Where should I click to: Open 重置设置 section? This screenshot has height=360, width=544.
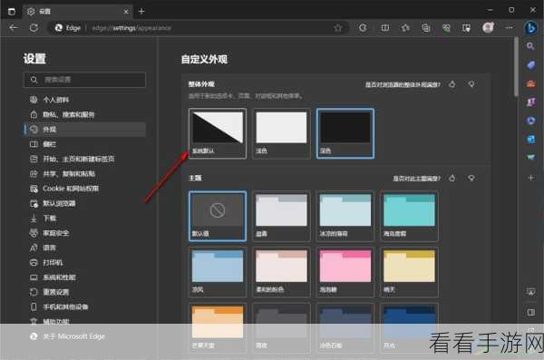coord(84,292)
